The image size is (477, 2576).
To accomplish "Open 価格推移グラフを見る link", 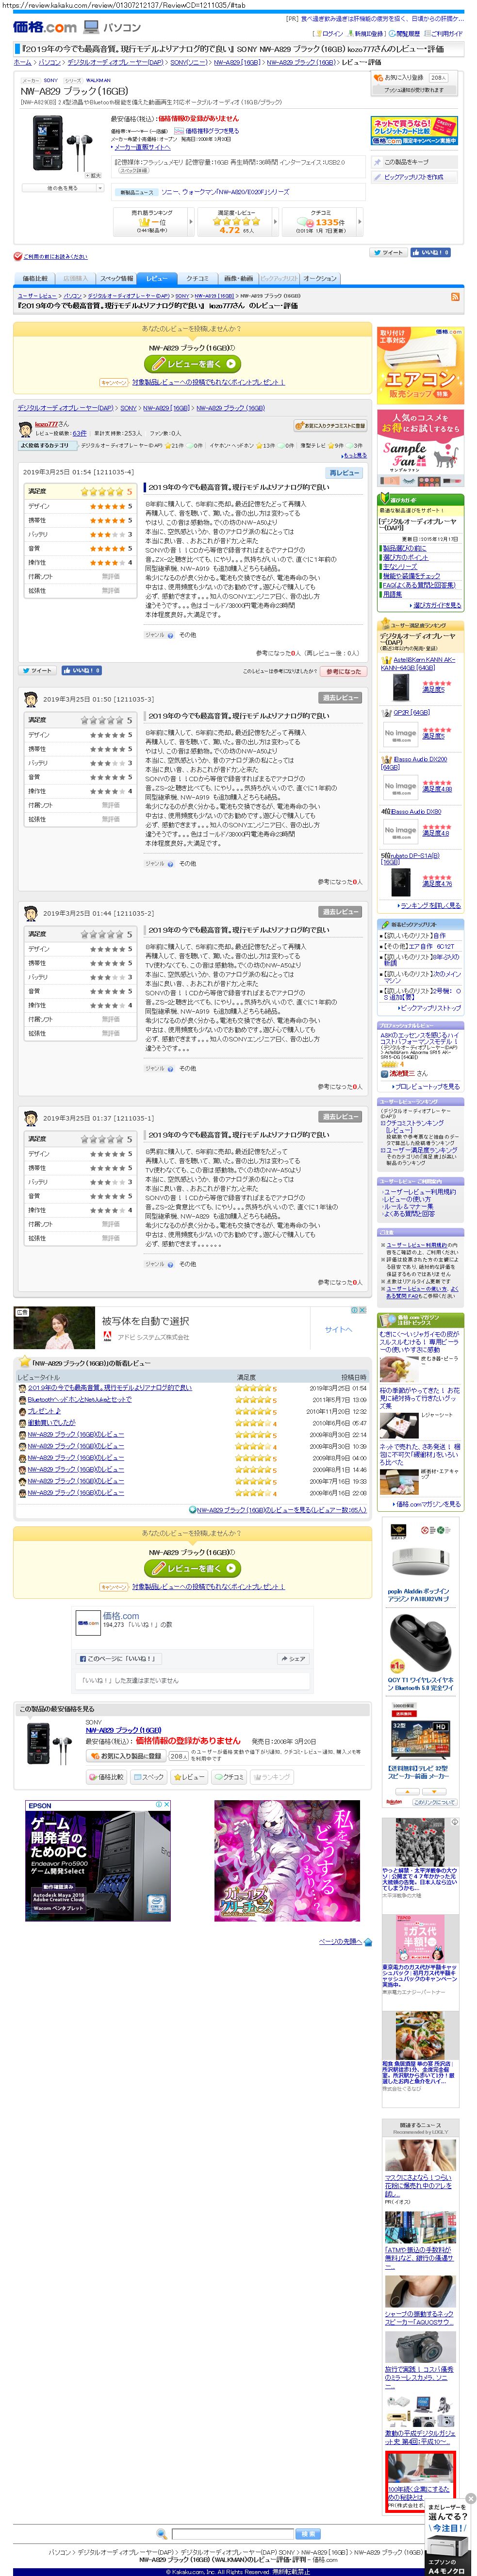I will pos(211,131).
